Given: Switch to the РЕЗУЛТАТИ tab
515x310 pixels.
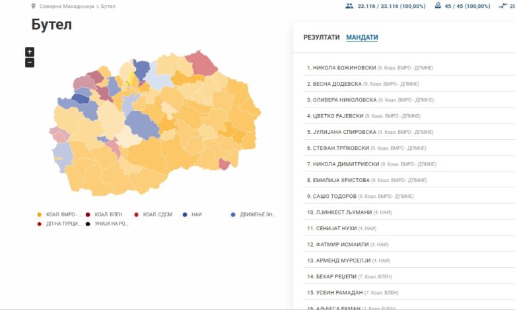Looking at the screenshot, I should (322, 38).
